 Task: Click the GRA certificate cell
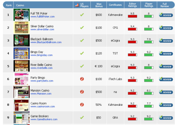click(x=115, y=118)
